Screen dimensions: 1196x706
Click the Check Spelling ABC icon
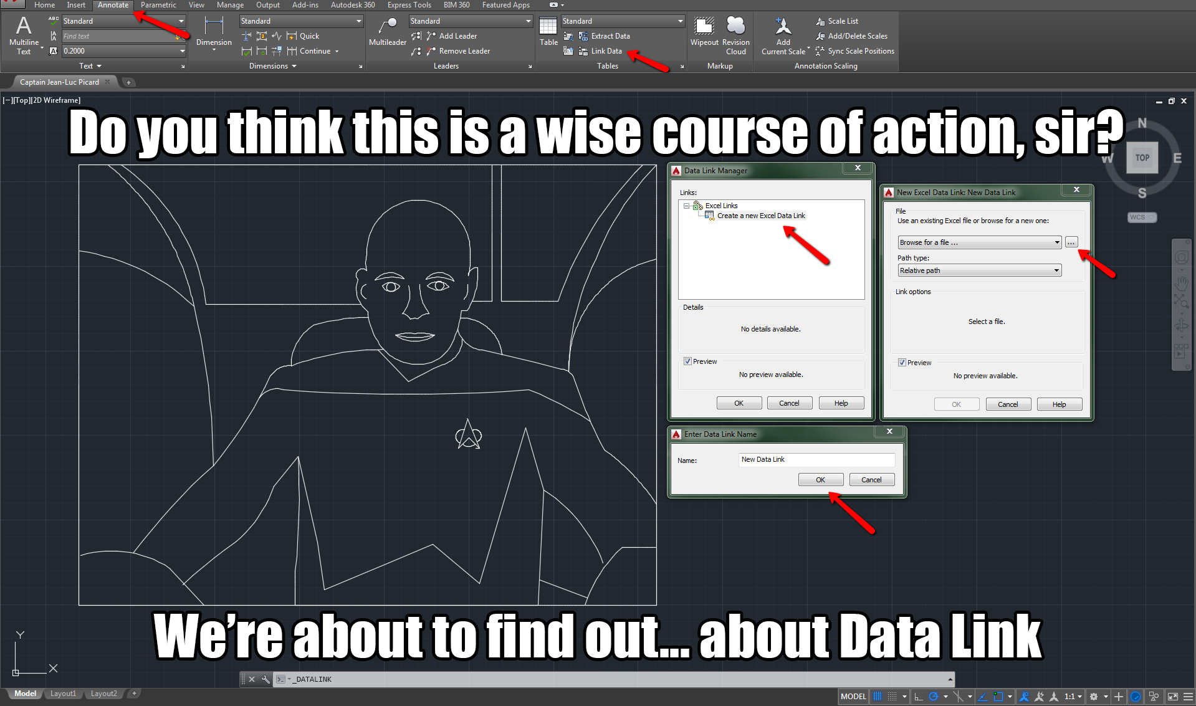point(54,21)
